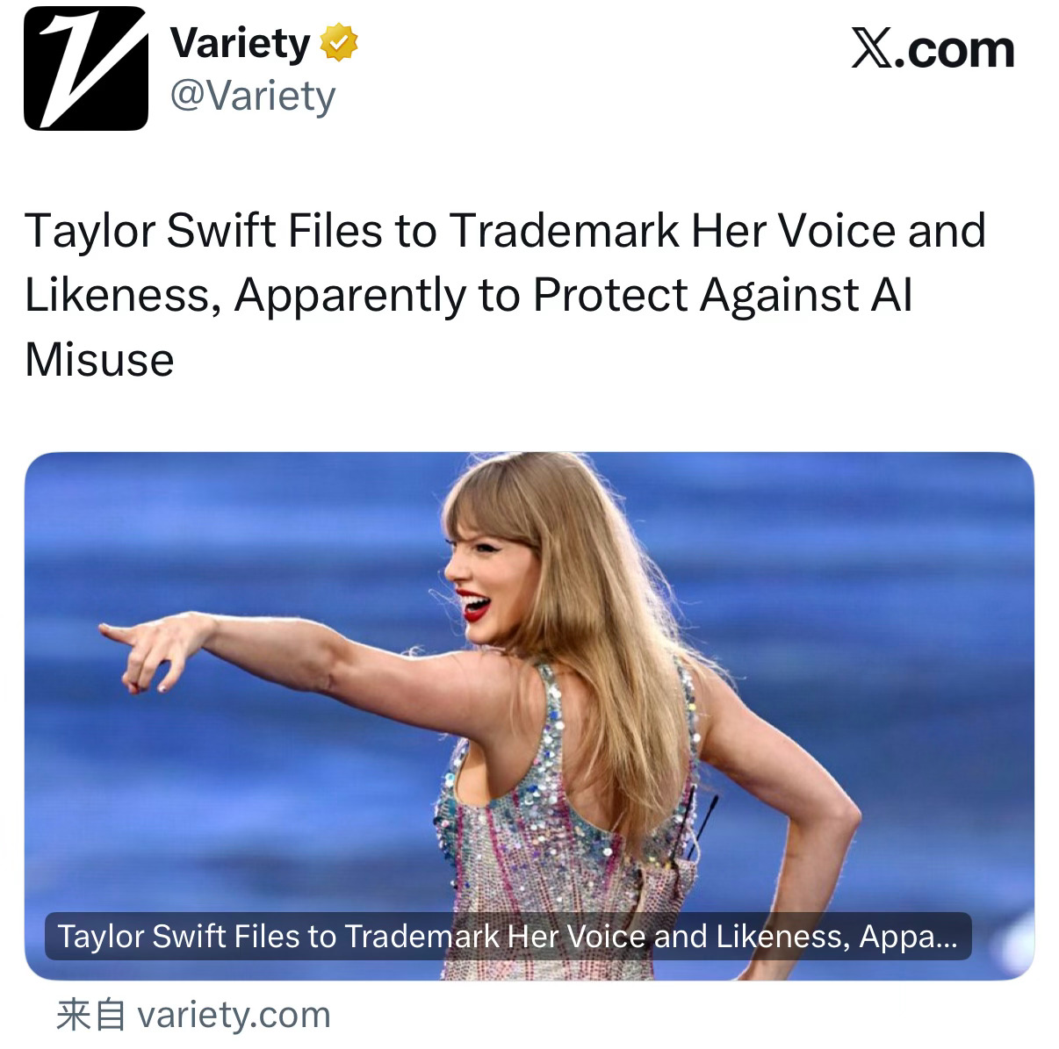The width and height of the screenshot is (1059, 1049).
Task: Click the word "Misuse" in the tweet
Action: [99, 359]
